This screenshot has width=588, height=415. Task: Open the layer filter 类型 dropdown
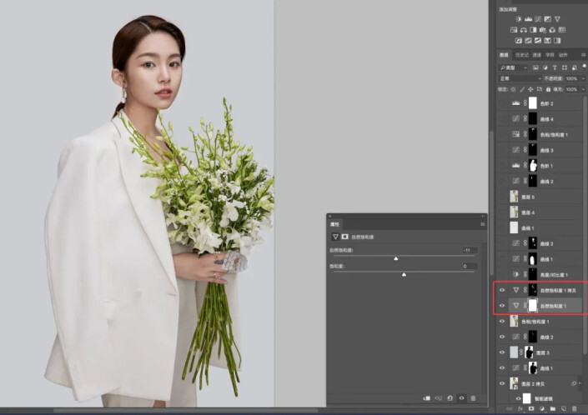pos(512,67)
